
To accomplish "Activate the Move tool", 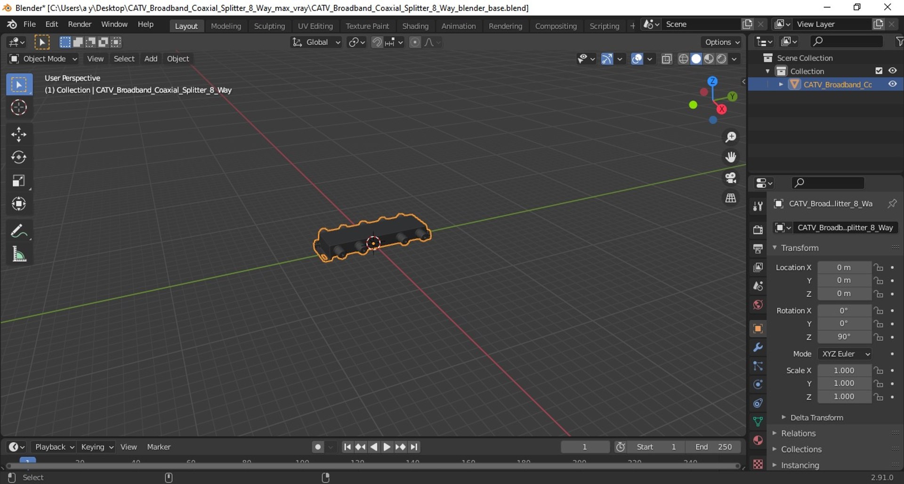I will [x=19, y=134].
